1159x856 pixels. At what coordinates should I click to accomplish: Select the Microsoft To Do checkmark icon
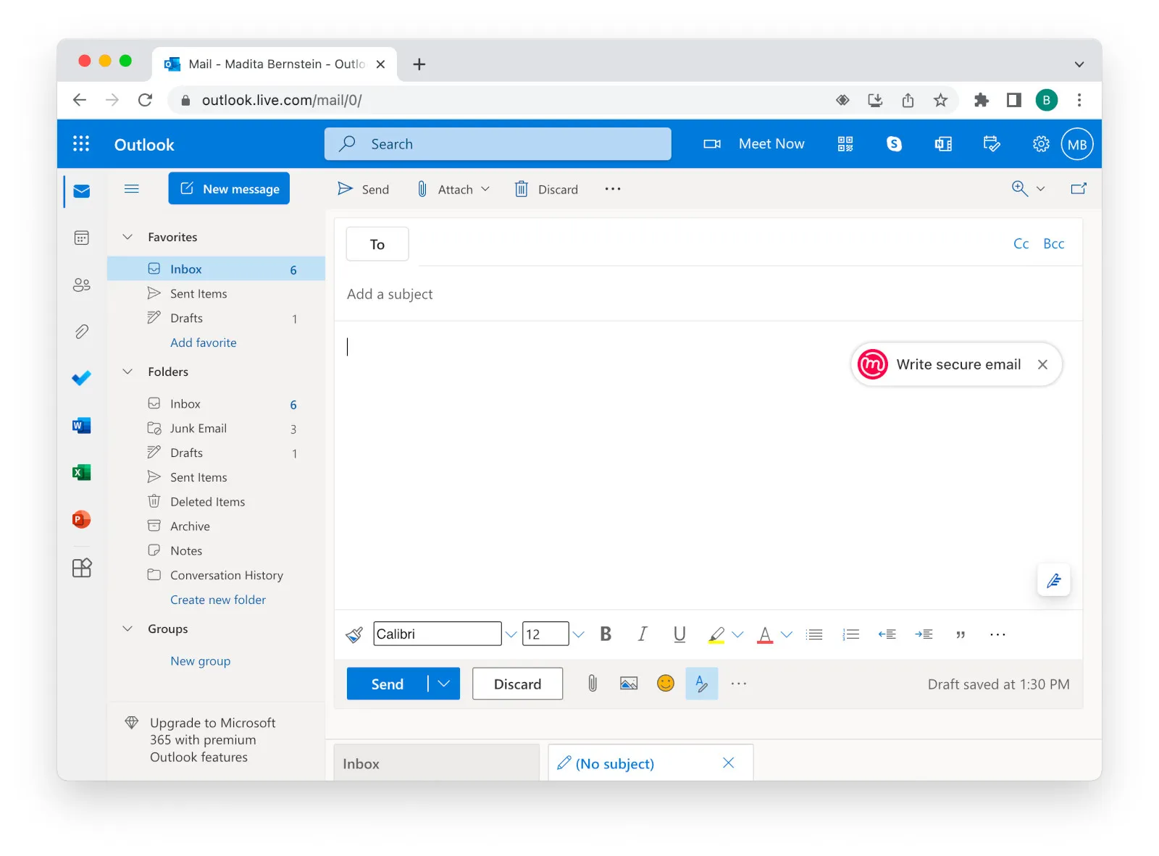coord(80,377)
